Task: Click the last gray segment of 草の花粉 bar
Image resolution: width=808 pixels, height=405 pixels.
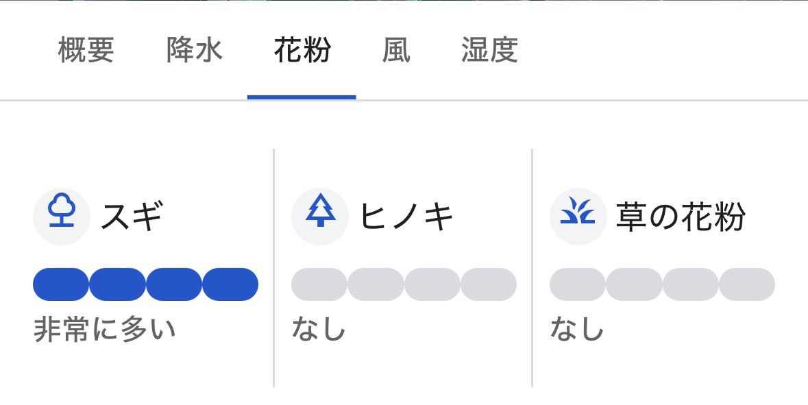Action: click(747, 284)
